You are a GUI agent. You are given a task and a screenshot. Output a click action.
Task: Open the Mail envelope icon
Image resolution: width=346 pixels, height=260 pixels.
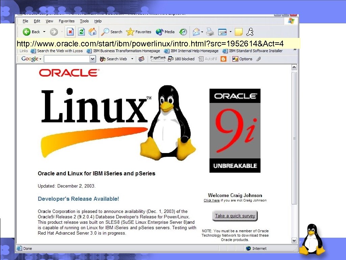[196, 32]
